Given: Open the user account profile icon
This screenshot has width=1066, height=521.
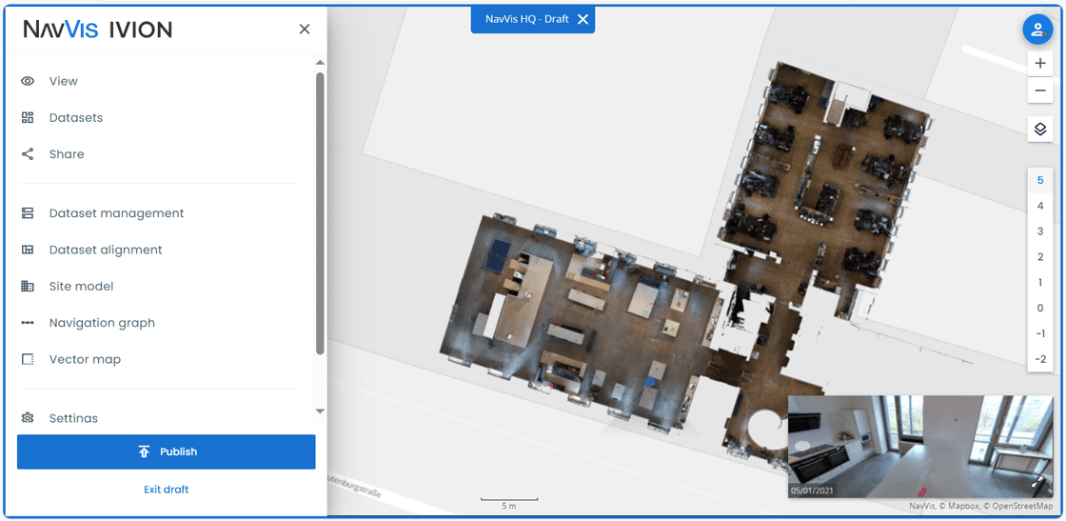Looking at the screenshot, I should (1037, 30).
